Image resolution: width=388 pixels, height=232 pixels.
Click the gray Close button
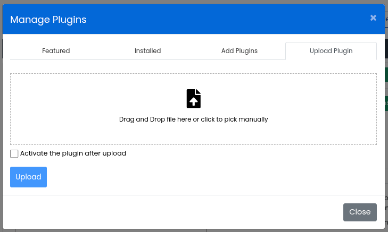pos(360,212)
